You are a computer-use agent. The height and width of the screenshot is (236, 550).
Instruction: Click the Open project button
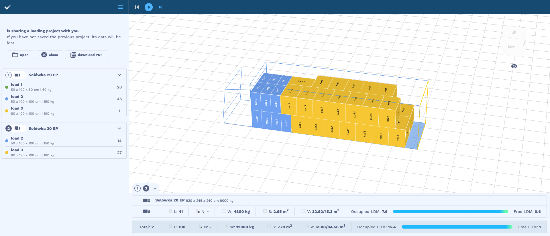click(20, 55)
